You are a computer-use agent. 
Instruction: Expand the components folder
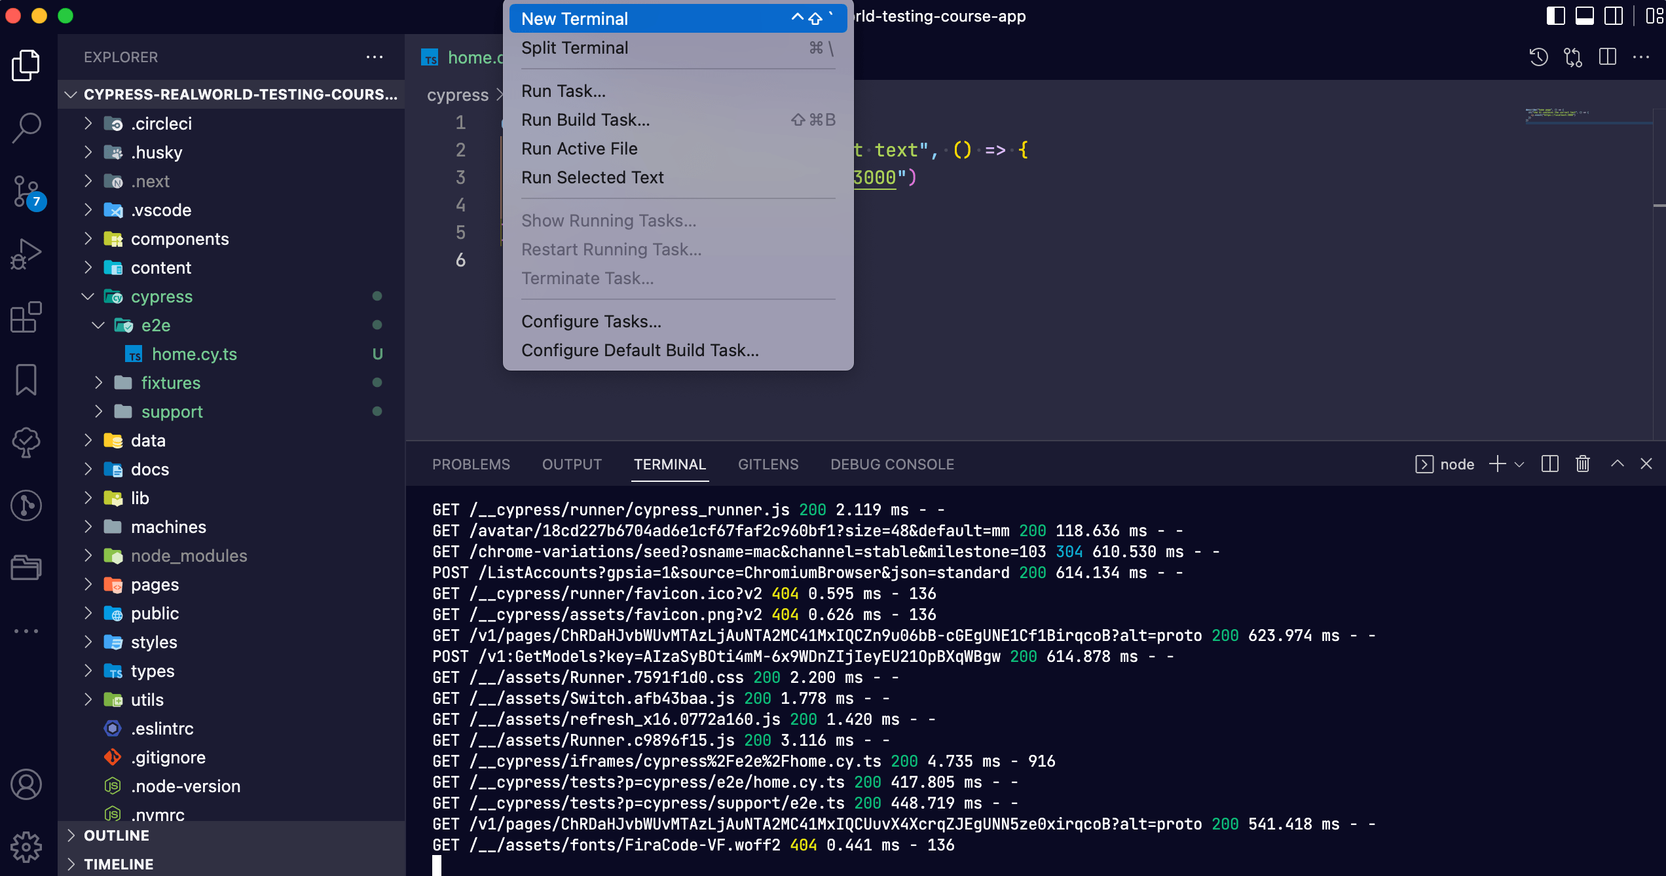(179, 239)
